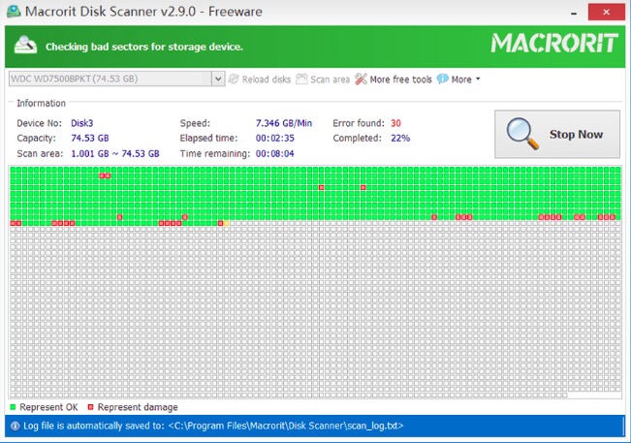Screen dimensions: 631x443
Task: Click the Stop Now button
Action: coord(557,134)
